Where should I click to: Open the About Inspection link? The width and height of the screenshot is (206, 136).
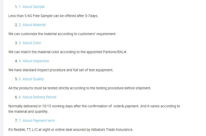(x=34, y=61)
